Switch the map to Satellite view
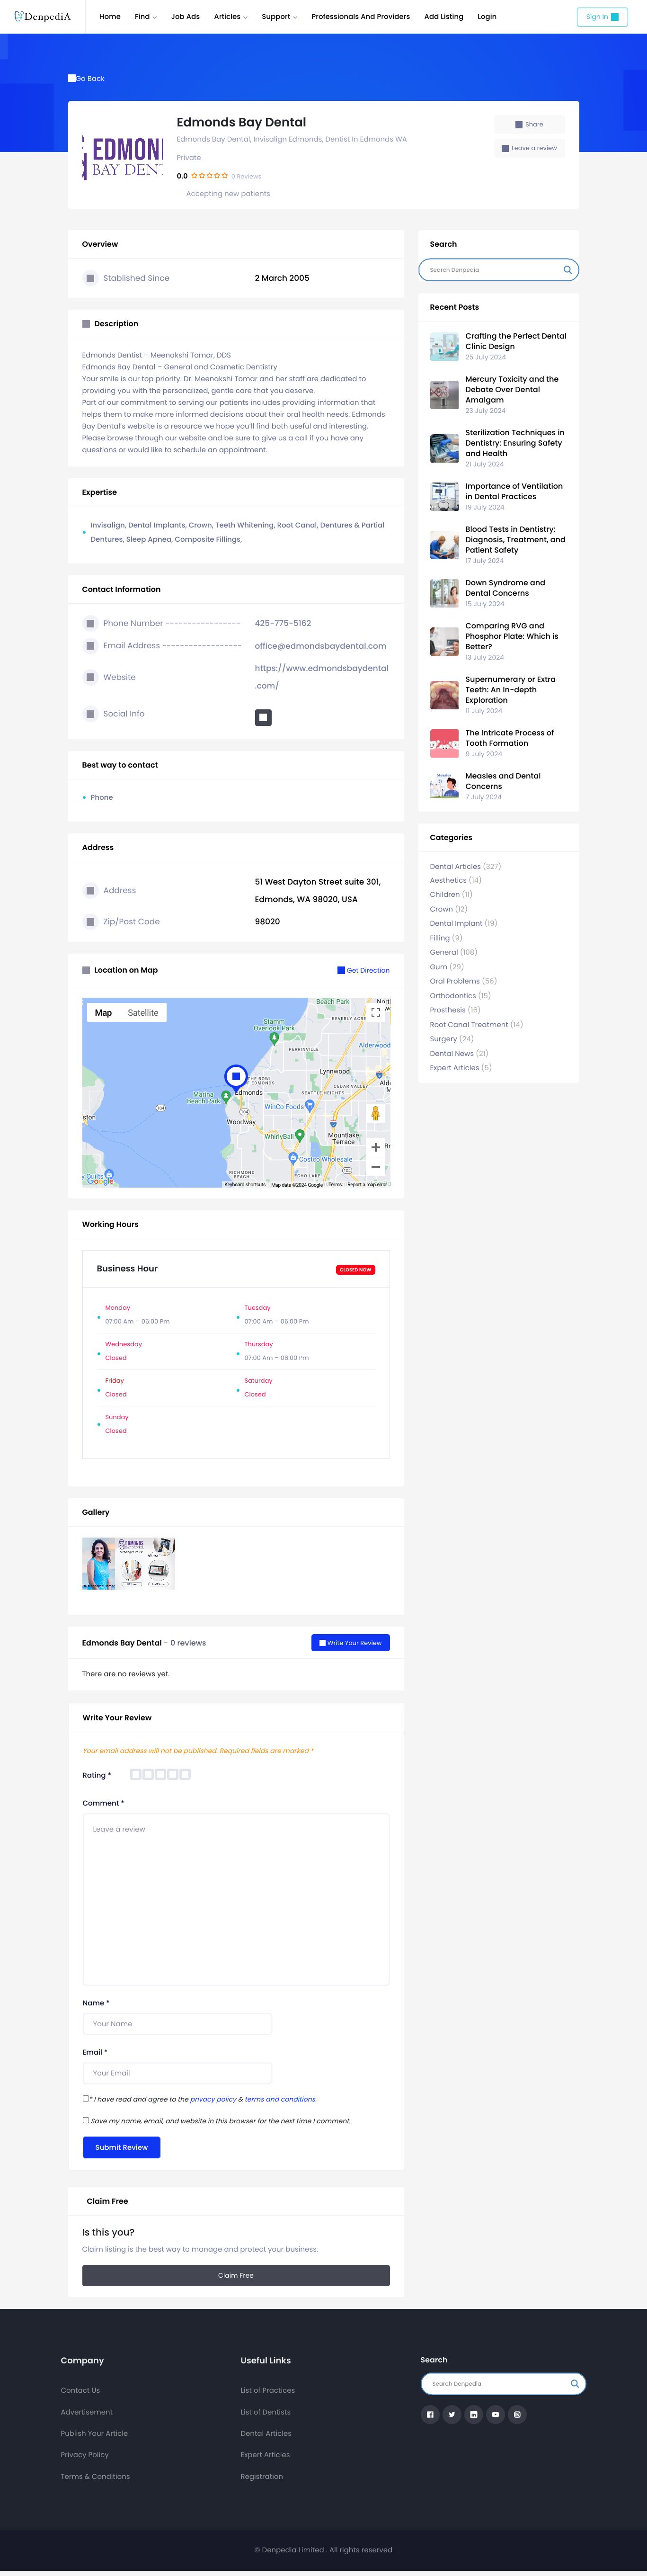Viewport: 647px width, 2576px height. pos(143,1013)
